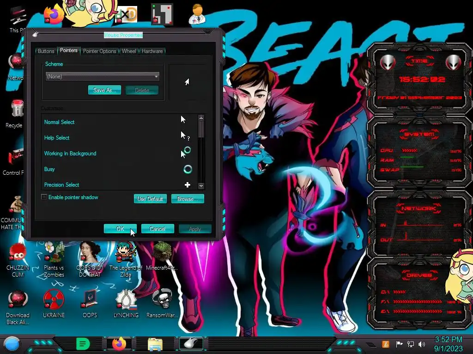This screenshot has height=354, width=473.
Task: Select the Working In Background row
Action: 120,153
